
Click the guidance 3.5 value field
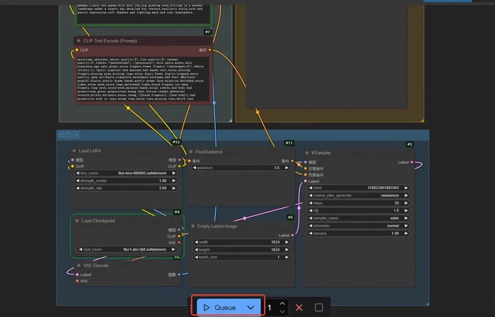click(241, 168)
